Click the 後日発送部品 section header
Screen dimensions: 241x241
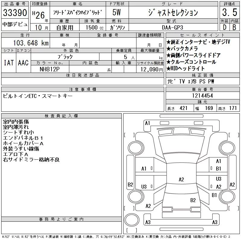[x=83, y=75]
